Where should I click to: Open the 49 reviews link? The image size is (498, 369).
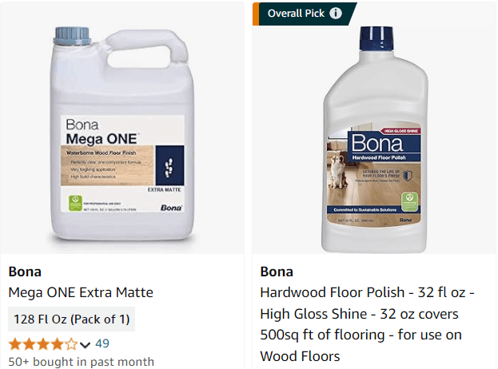point(102,343)
